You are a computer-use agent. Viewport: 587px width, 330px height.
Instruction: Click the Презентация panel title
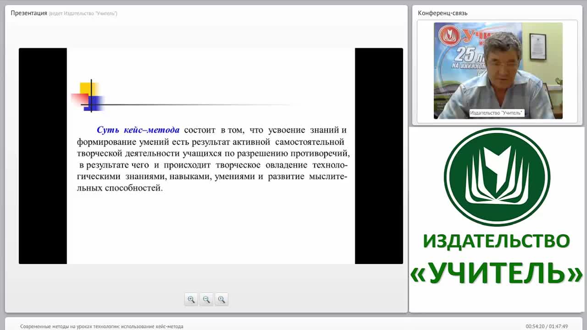click(x=29, y=13)
